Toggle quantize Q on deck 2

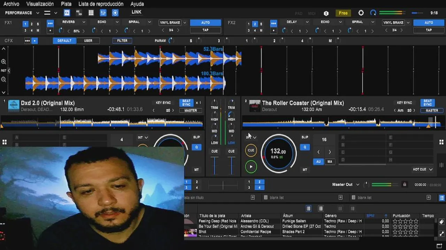point(305,147)
